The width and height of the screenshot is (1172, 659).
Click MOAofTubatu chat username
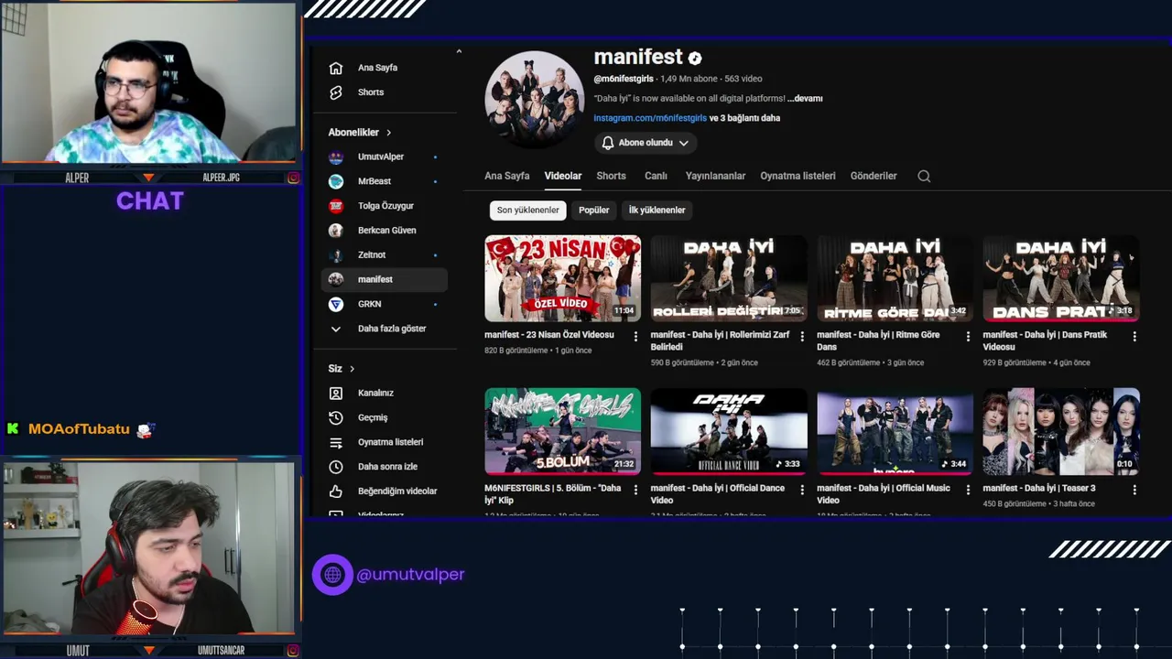[x=79, y=428]
